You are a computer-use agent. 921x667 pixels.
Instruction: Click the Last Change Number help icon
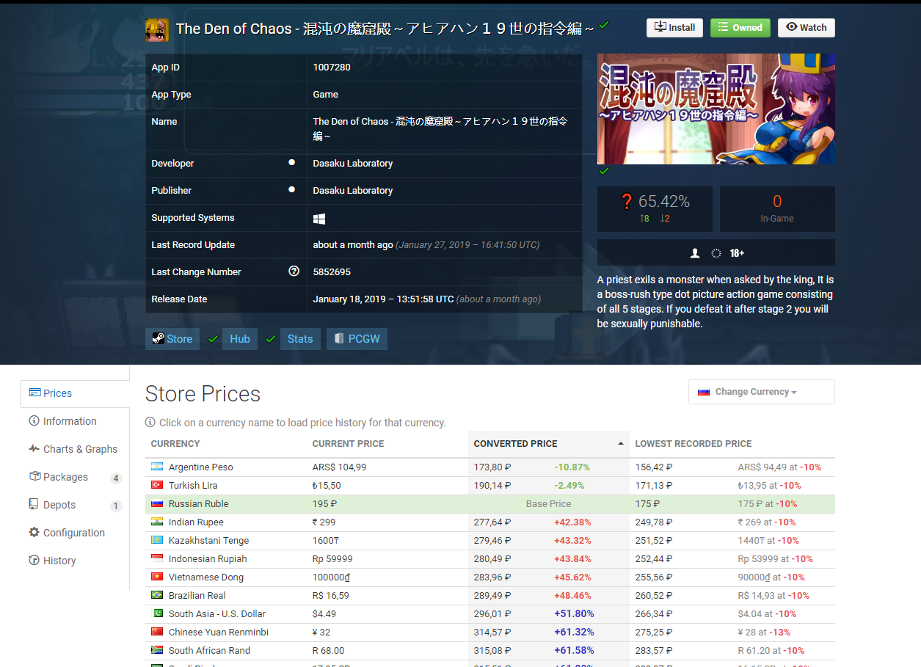(294, 271)
